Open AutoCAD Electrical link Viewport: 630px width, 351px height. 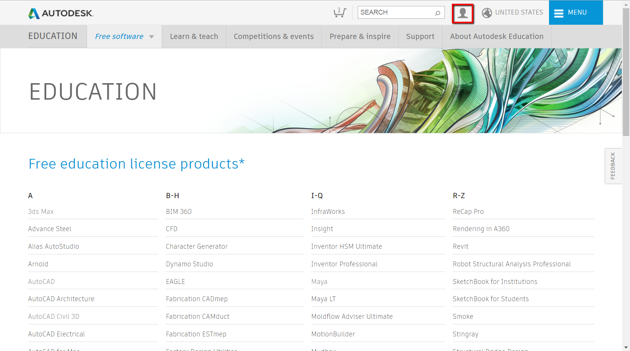point(57,334)
